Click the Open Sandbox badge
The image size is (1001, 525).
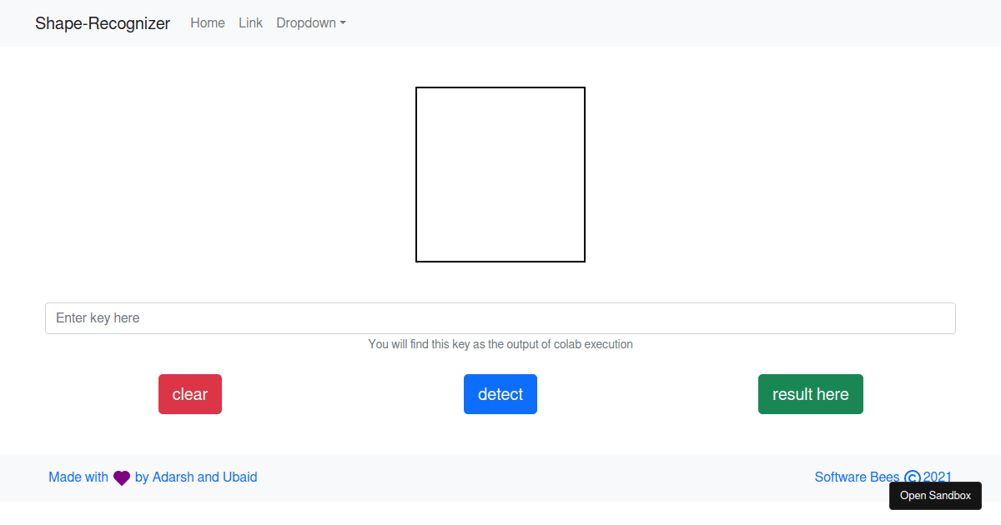click(935, 495)
